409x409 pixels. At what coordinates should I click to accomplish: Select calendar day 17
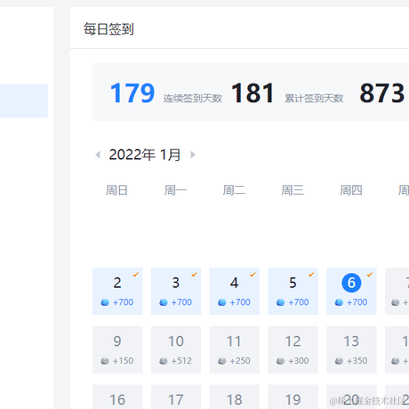click(x=176, y=397)
